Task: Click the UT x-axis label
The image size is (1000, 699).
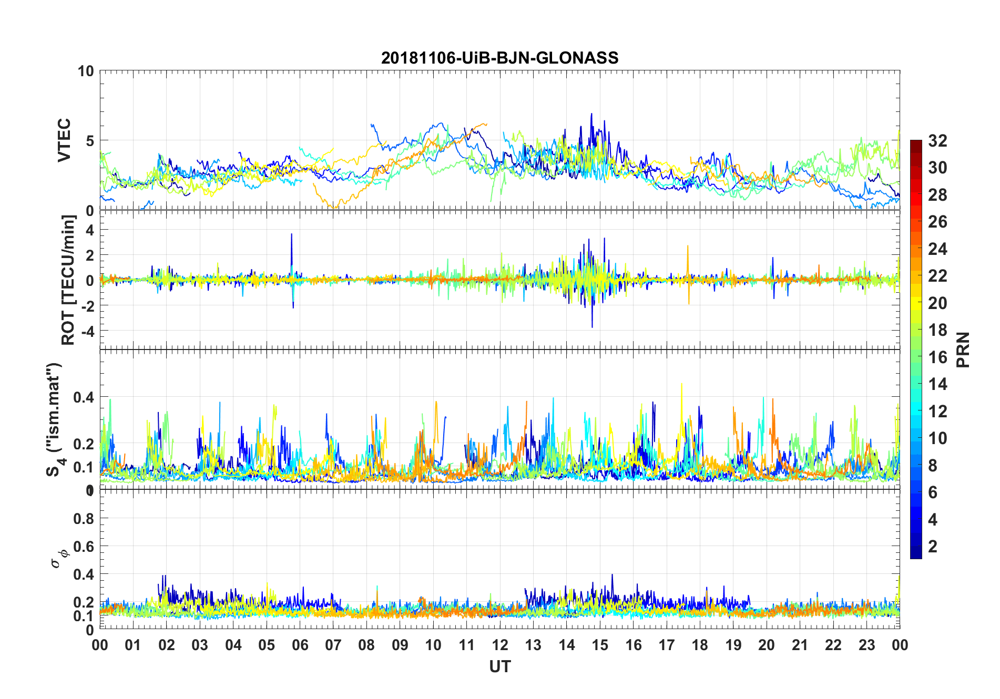Action: click(499, 667)
